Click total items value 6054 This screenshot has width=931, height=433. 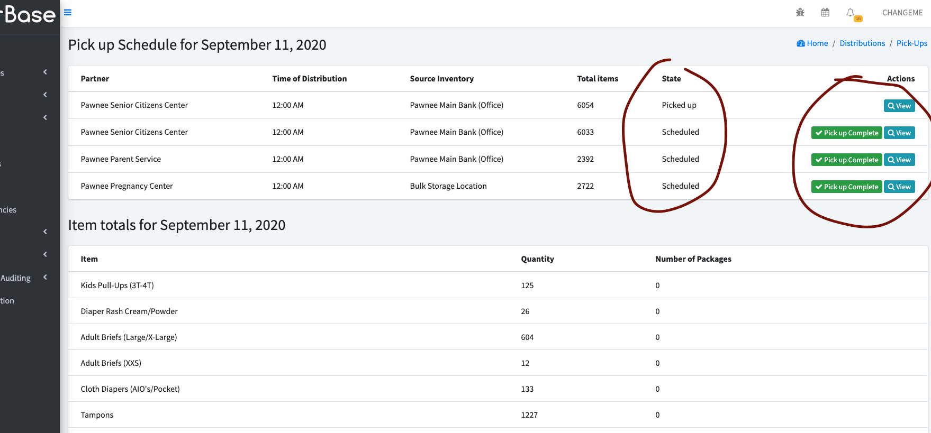coord(585,105)
